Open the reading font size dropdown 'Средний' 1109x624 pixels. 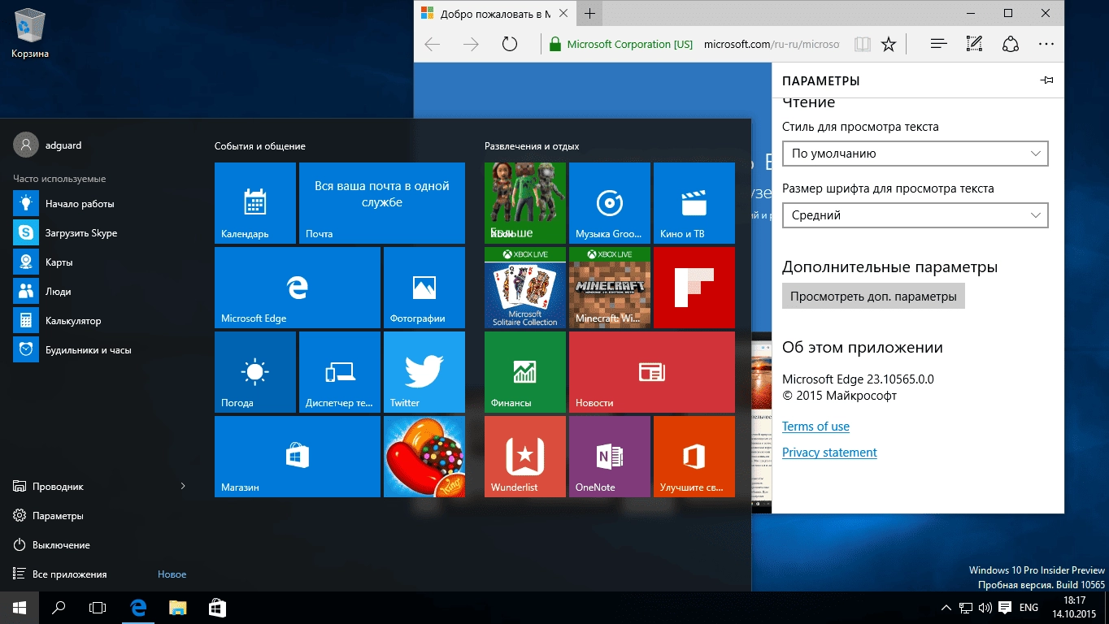point(915,215)
